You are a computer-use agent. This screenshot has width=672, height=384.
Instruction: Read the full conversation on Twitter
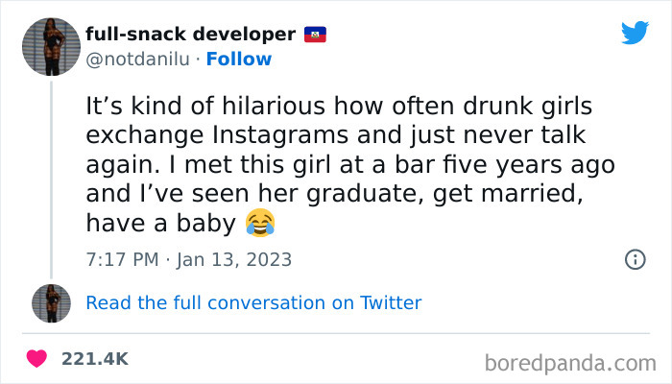pos(253,302)
